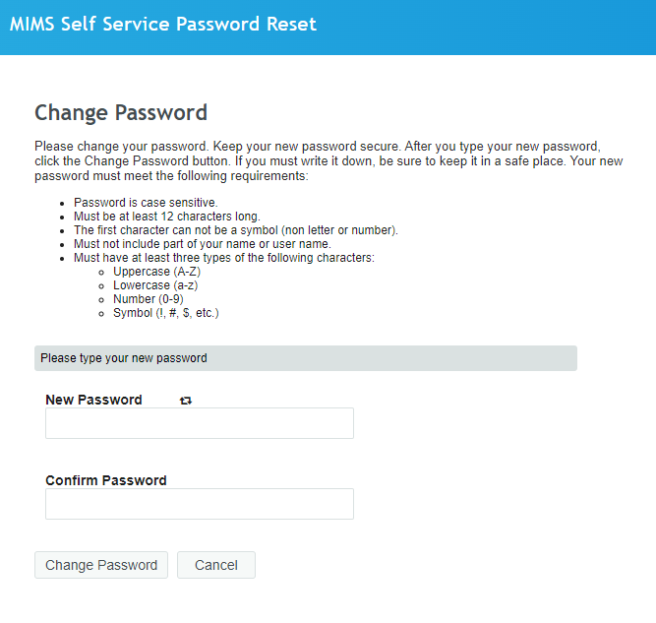This screenshot has width=656, height=623.
Task: Click the Confirm Password field label
Action: (106, 480)
